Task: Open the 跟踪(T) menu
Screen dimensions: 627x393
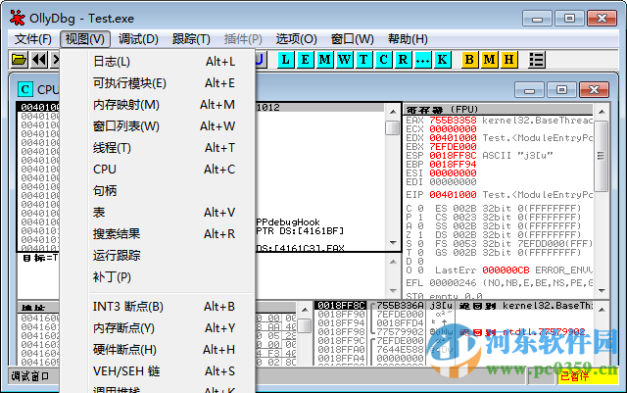Action: coord(191,39)
